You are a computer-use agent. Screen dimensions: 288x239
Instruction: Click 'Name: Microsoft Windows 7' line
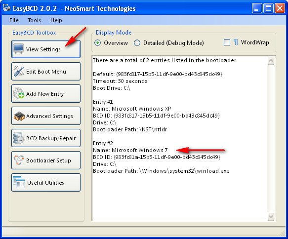[x=130, y=150]
